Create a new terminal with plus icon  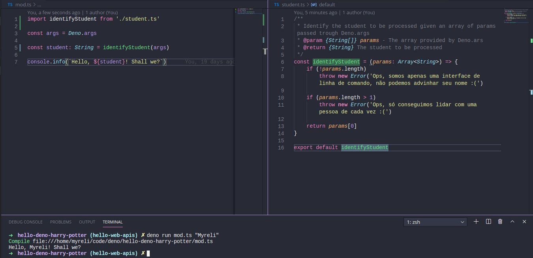(476, 222)
